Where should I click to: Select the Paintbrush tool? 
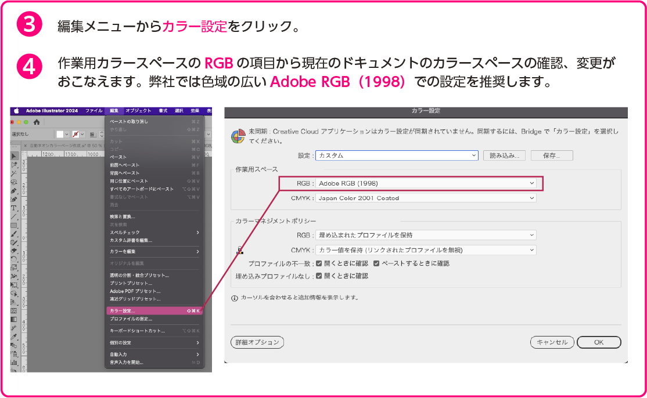[14, 234]
